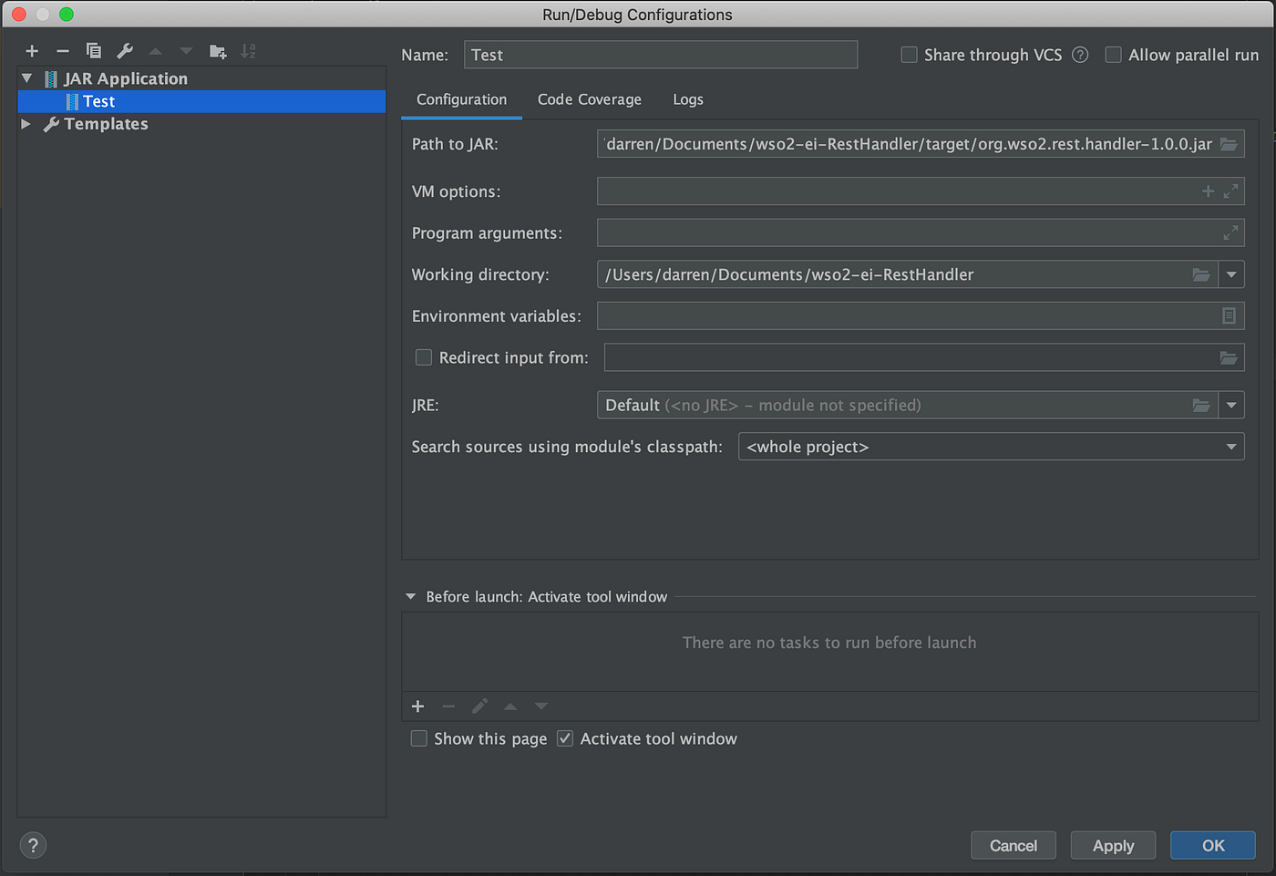Enable Allow parallel run
Viewport: 1276px width, 876px height.
1113,55
